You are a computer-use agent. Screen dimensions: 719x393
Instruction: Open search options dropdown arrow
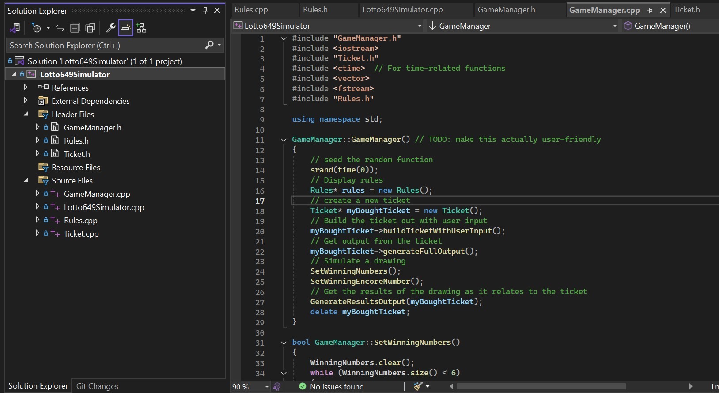pyautogui.click(x=219, y=45)
